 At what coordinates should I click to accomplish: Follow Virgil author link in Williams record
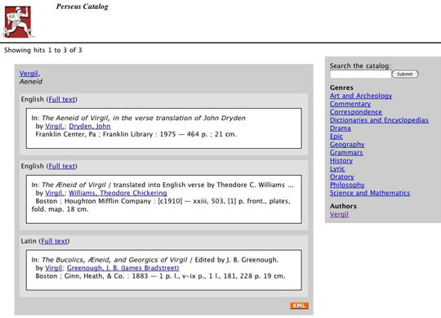click(54, 193)
